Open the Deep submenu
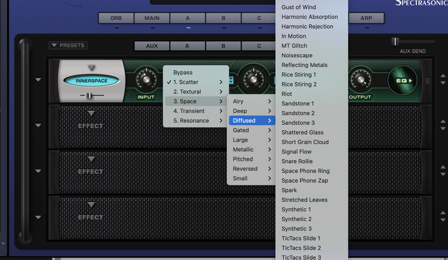 tap(252, 111)
